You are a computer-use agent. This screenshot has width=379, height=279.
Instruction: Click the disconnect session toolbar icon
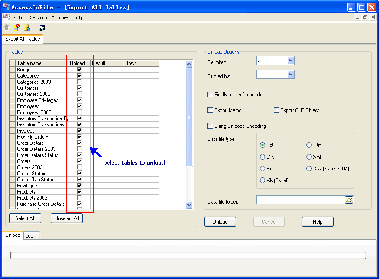click(x=17, y=27)
